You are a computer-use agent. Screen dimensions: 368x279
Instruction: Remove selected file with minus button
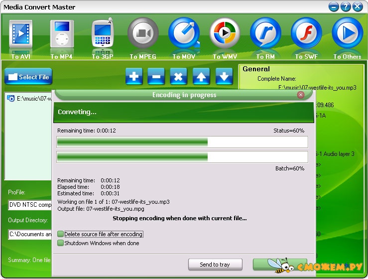pyautogui.click(x=156, y=76)
